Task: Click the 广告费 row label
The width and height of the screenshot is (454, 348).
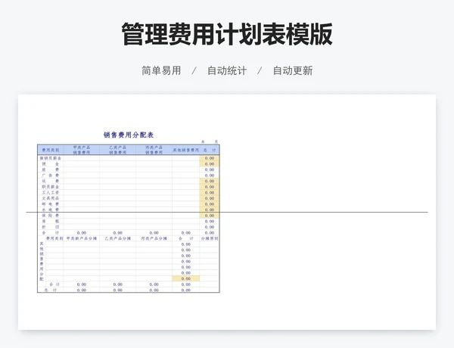Action: pos(51,176)
